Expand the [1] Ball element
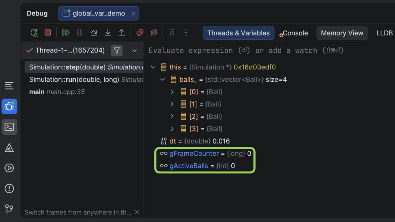395x222 pixels. pos(172,104)
